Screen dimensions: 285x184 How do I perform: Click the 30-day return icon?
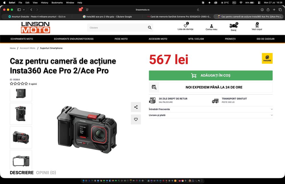click(152, 100)
